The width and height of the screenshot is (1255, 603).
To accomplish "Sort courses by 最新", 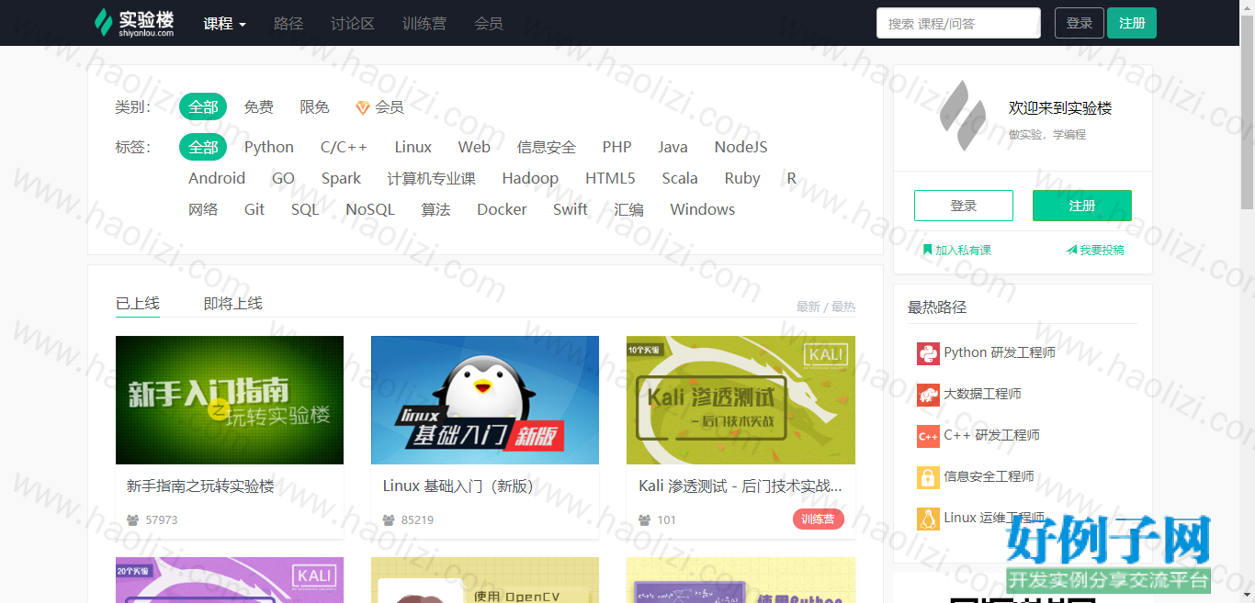I will (808, 307).
